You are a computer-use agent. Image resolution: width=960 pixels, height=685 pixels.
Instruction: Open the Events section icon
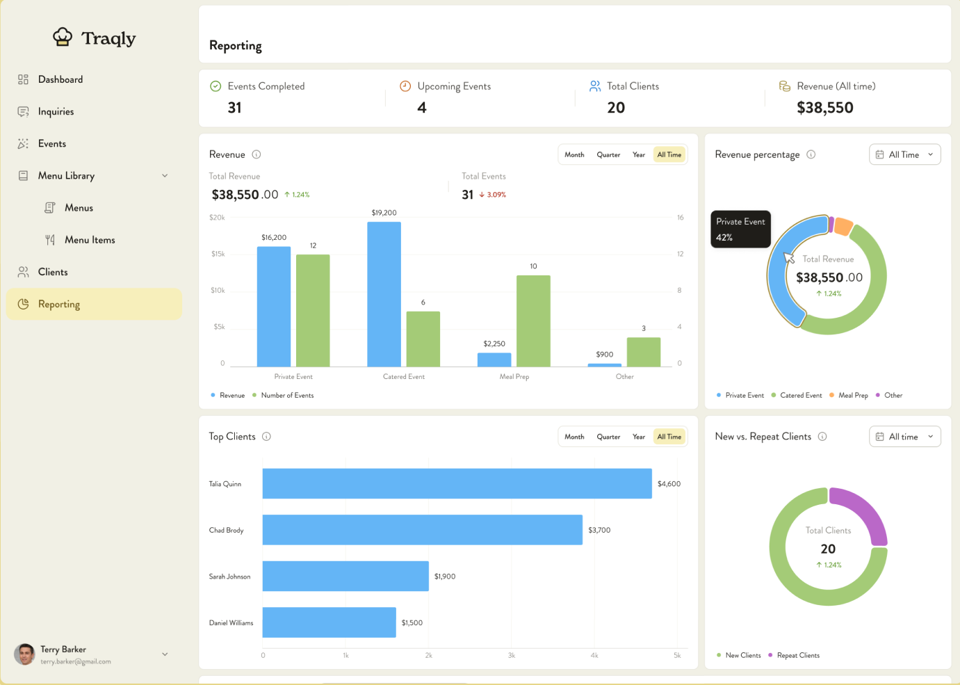23,143
